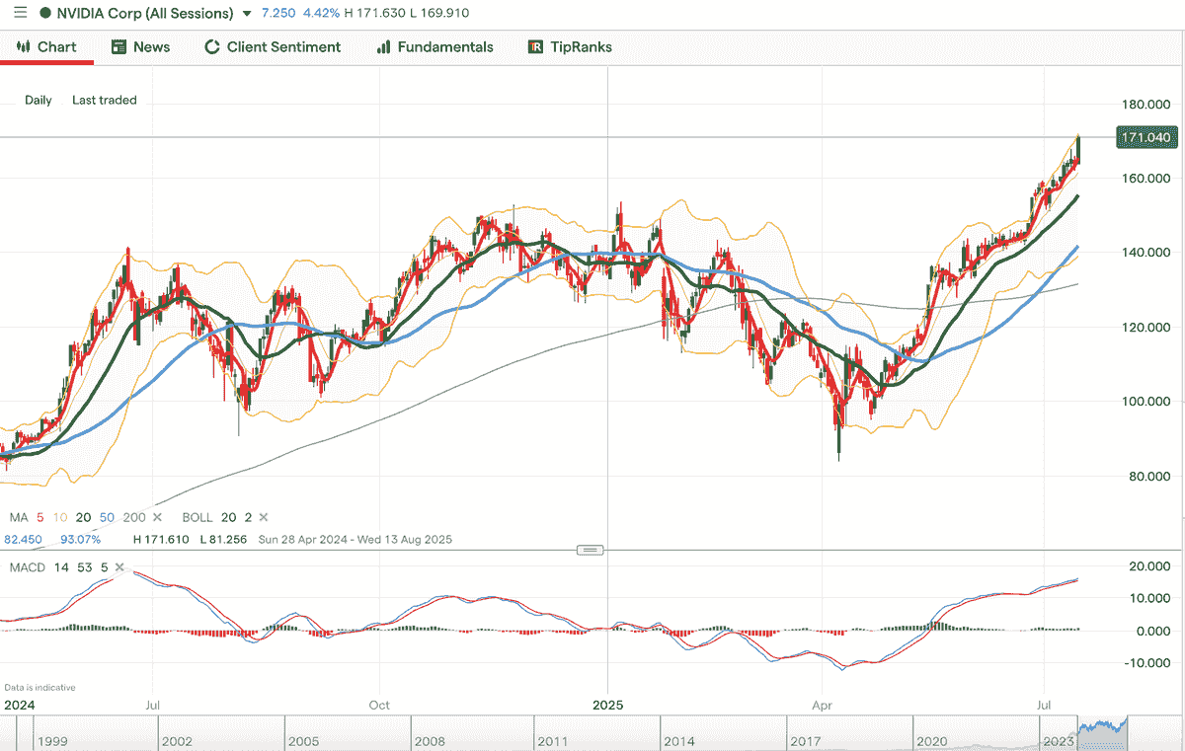Grab the chart pane divider handle
Screen dimensions: 1185x751
pos(591,550)
